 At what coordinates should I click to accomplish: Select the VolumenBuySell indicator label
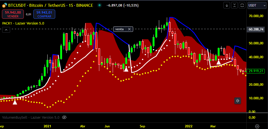(x=31, y=118)
